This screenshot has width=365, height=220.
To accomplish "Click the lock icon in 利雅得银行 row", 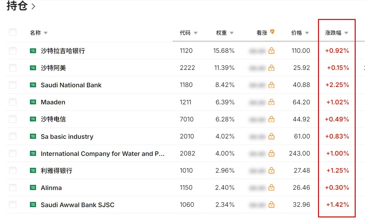I will 271,171.
